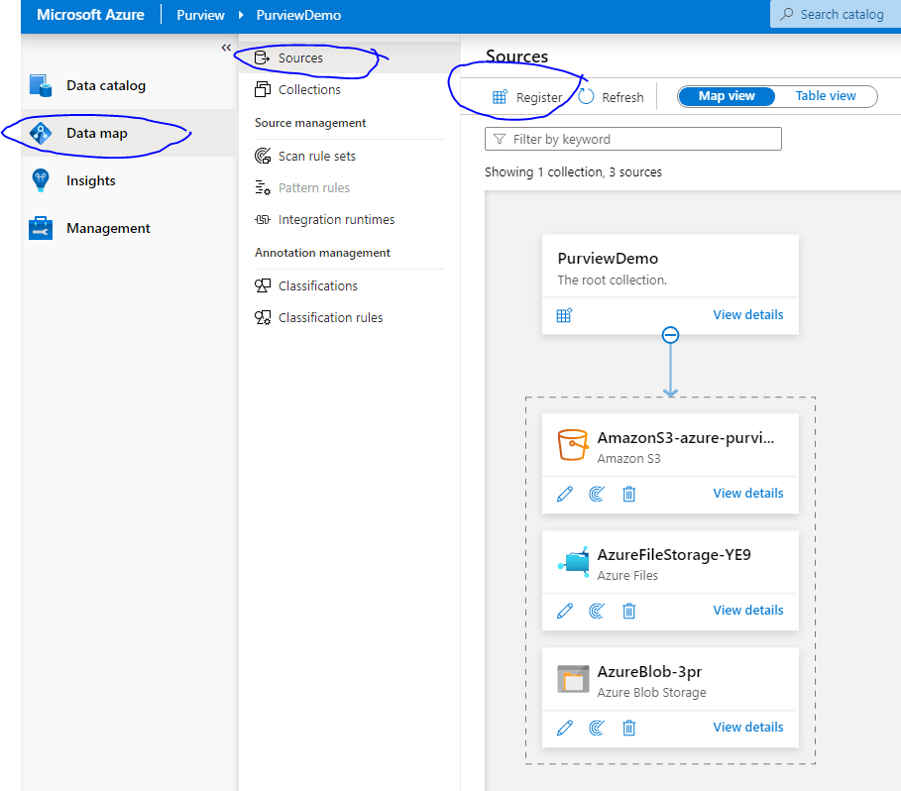The height and width of the screenshot is (791, 901).
Task: Focus the Filter by keyword field
Action: click(x=633, y=139)
